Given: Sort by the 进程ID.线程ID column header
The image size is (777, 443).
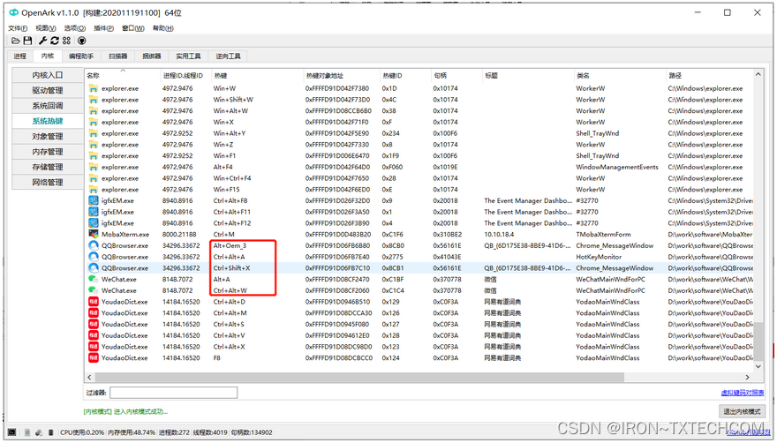Looking at the screenshot, I should click(x=185, y=75).
